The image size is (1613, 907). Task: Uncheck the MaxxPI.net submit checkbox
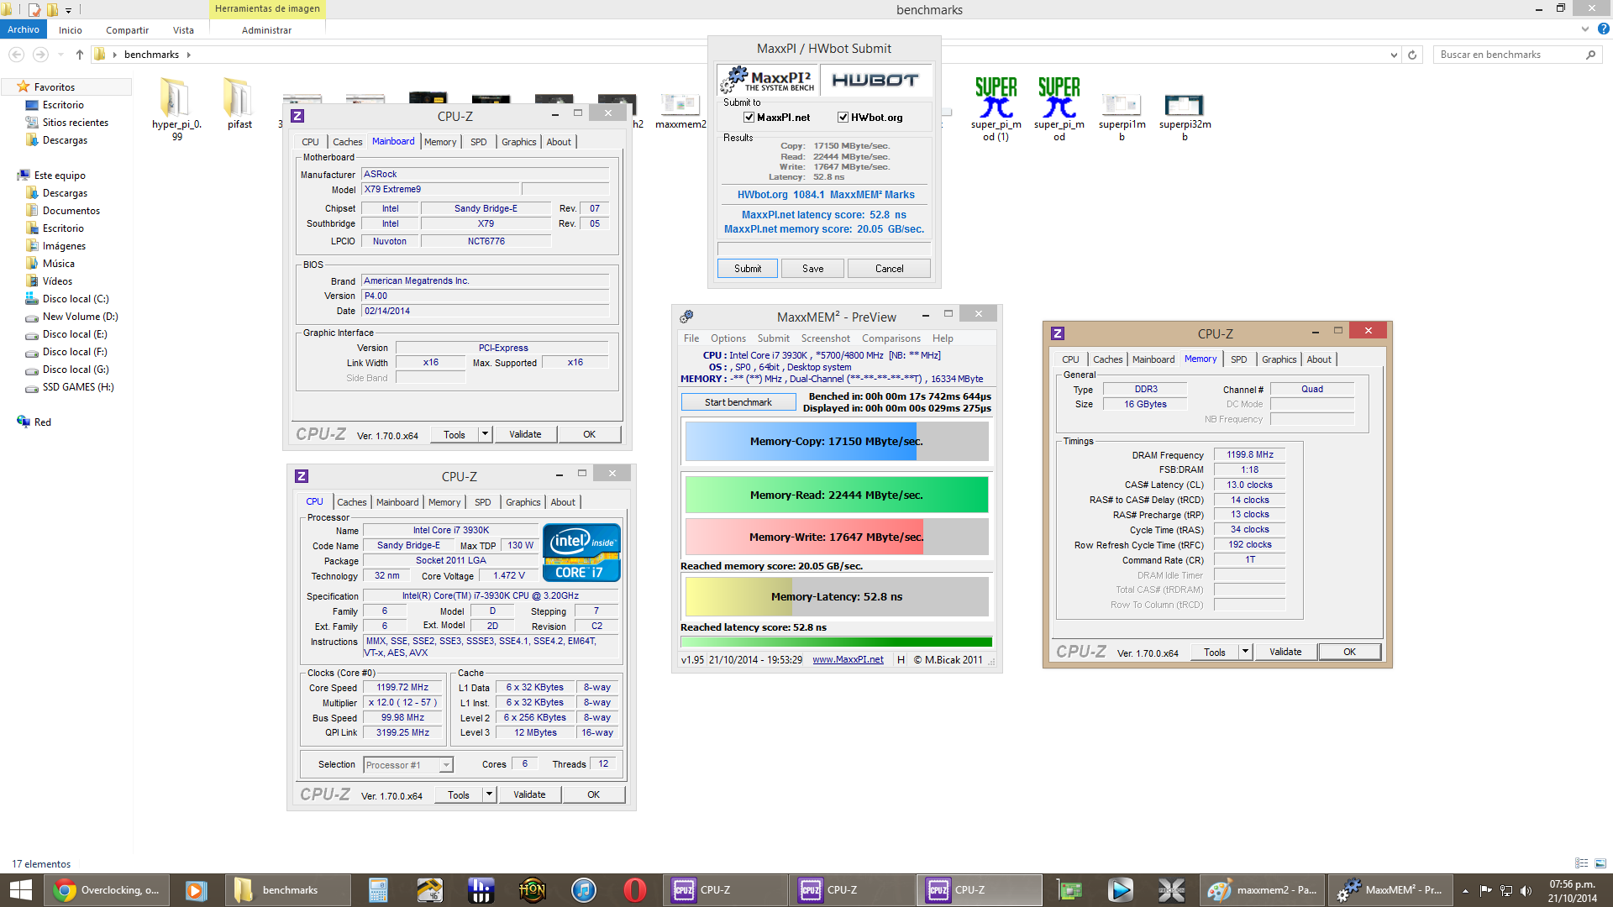point(749,118)
